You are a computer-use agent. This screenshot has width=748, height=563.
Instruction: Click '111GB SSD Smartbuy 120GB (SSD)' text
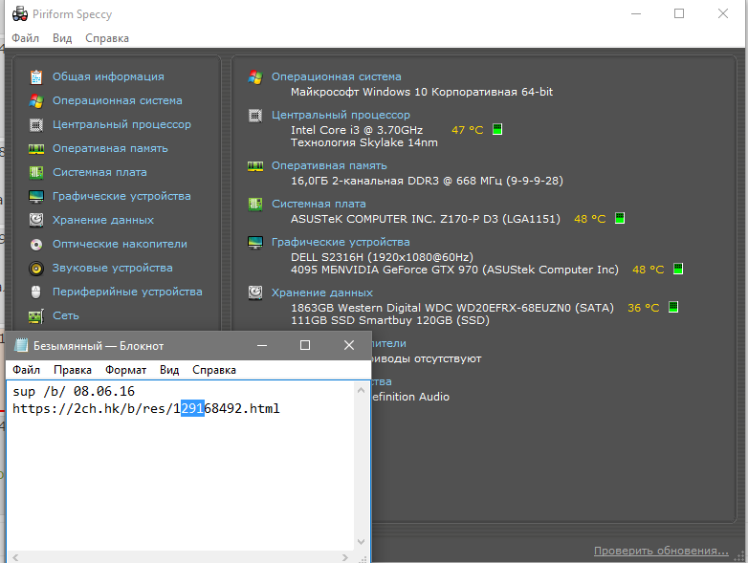(x=390, y=320)
